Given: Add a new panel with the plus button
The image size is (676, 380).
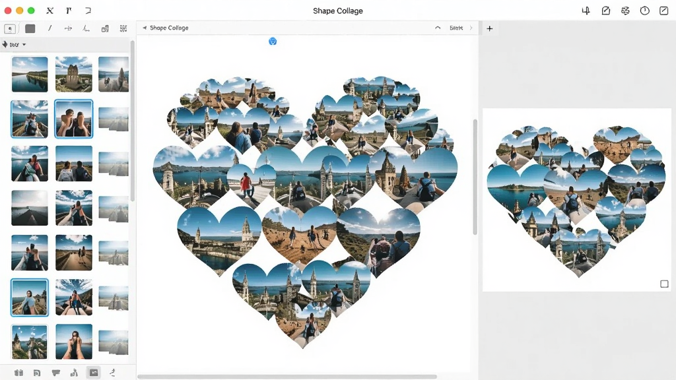Looking at the screenshot, I should click(490, 28).
